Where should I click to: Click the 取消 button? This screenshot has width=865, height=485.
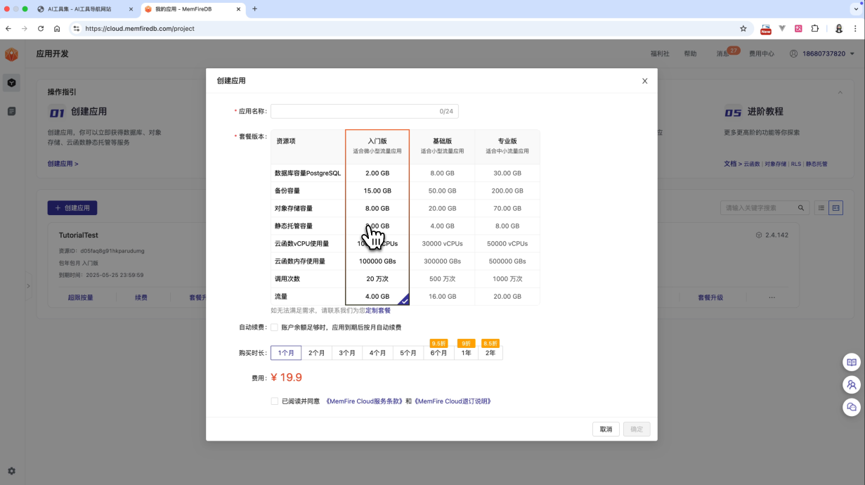605,429
